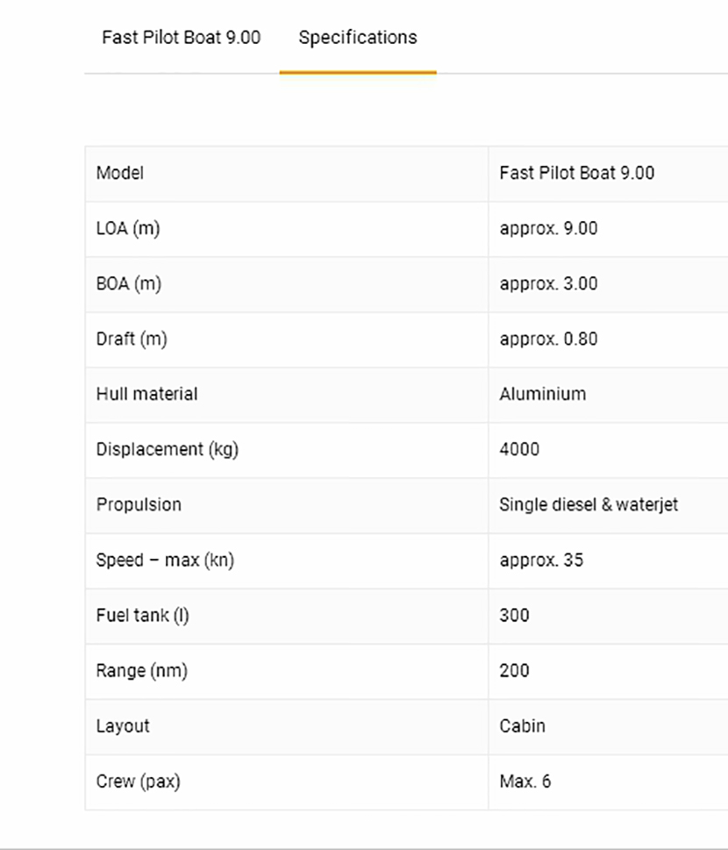Select the Speed – max (kn) label
Viewport: 728px width, 850px height.
coord(165,560)
